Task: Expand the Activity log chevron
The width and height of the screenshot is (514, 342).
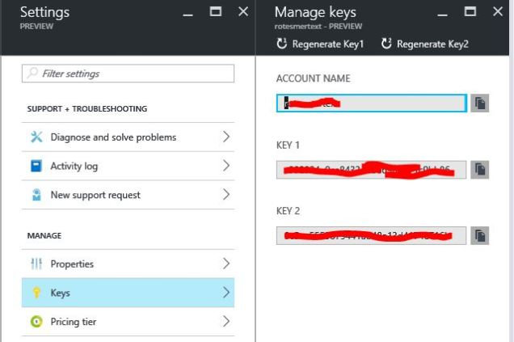Action: coord(226,167)
